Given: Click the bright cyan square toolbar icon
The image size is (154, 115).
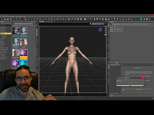Looking at the screenshot, I should tap(141, 19).
